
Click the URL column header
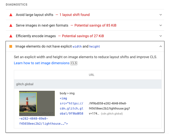point(92,75)
